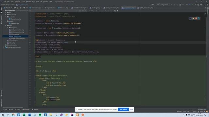Click Hide on the screen sharing banner
The image size is (209, 117).
point(131,110)
